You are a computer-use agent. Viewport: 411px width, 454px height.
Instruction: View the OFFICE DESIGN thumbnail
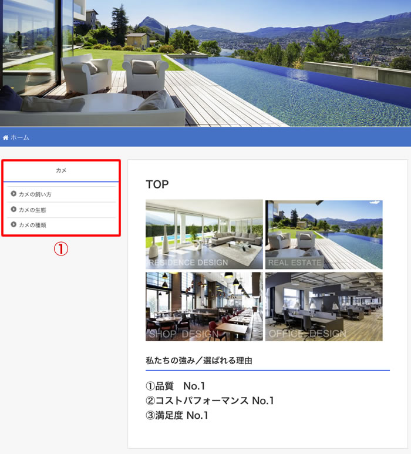click(x=324, y=307)
